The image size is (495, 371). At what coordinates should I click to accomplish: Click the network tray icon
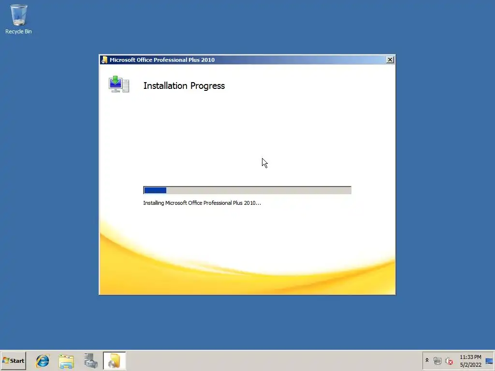(x=437, y=360)
